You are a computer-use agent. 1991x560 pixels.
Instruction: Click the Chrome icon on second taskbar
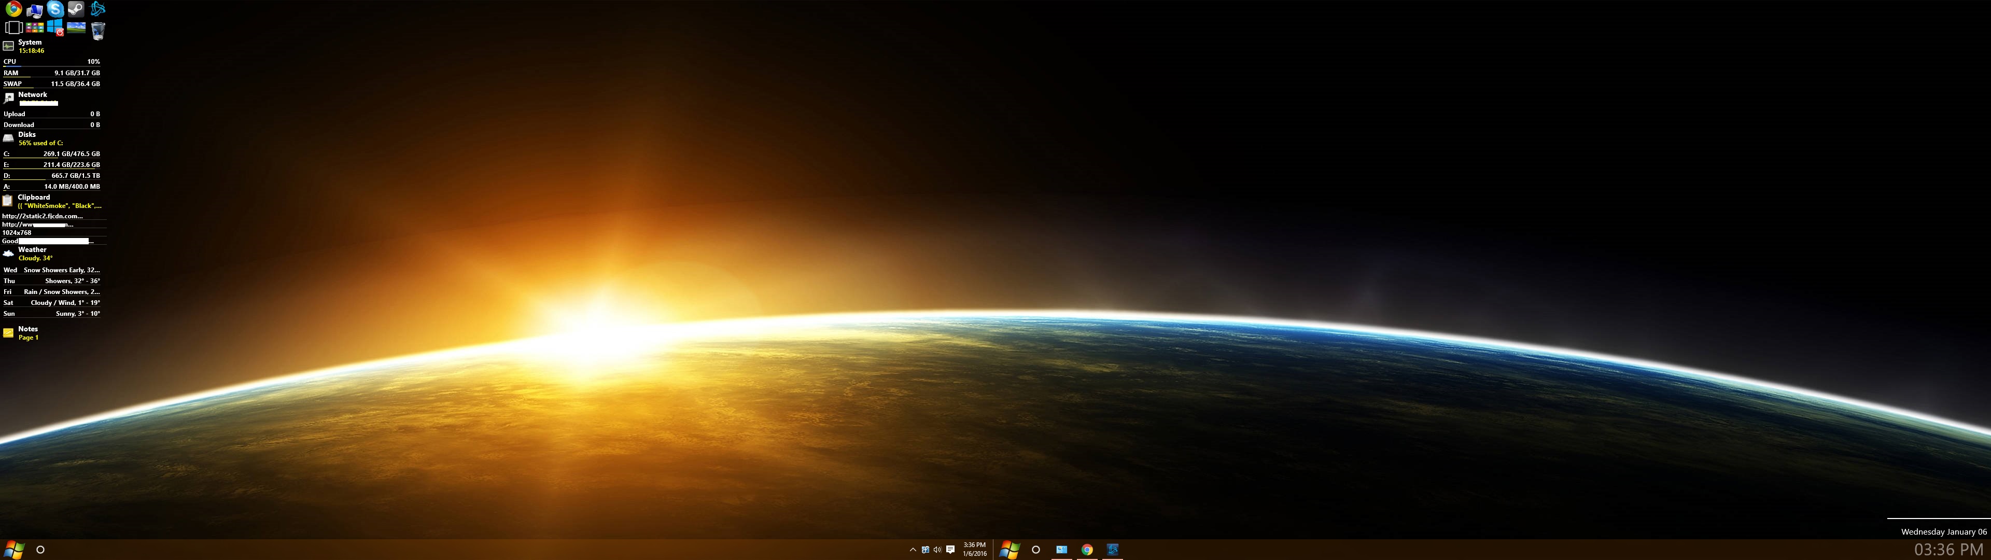tap(1087, 550)
